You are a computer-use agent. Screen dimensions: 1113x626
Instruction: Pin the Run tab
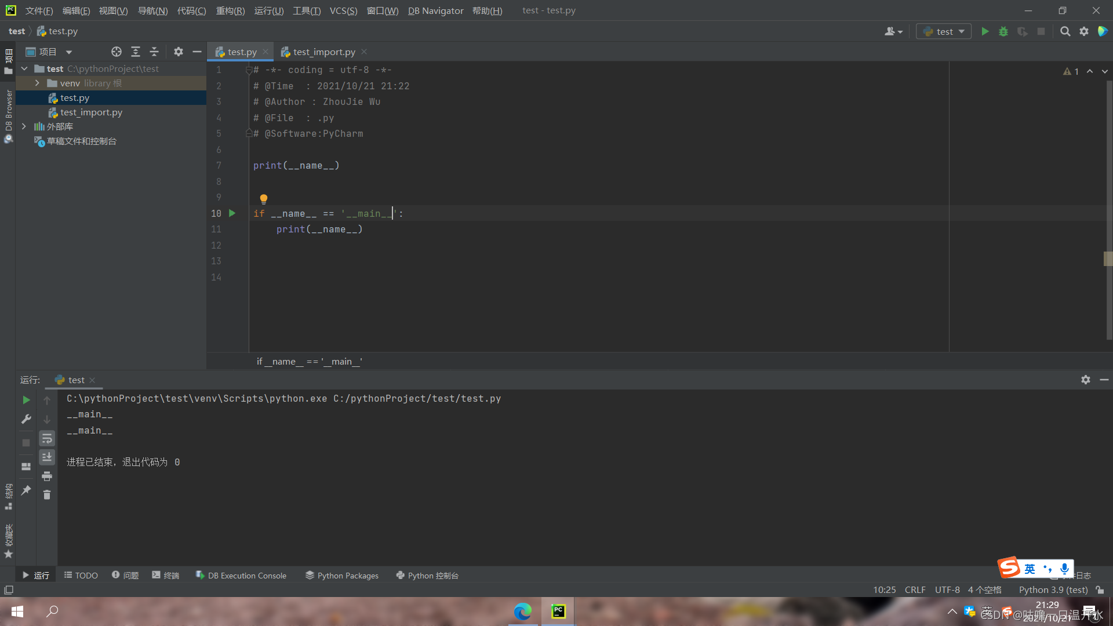[26, 490]
